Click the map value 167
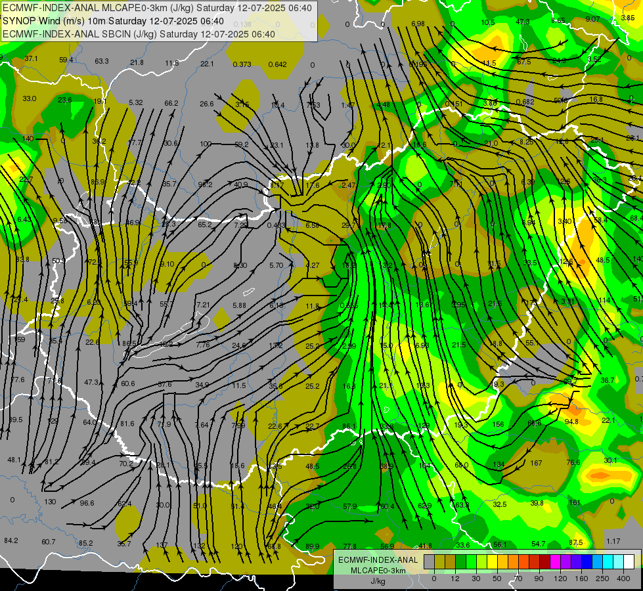The height and width of the screenshot is (591, 643). click(536, 463)
